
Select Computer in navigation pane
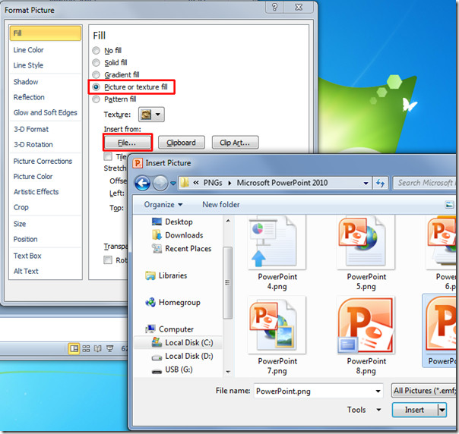tap(169, 329)
